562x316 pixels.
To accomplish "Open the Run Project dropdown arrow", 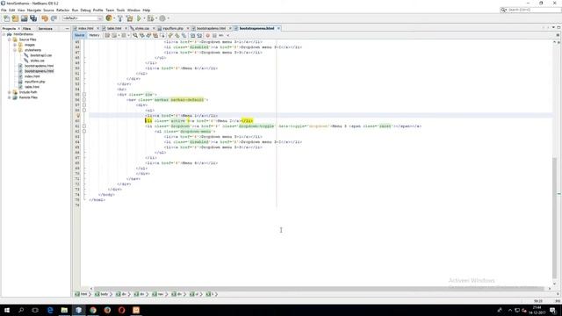I will point(144,18).
